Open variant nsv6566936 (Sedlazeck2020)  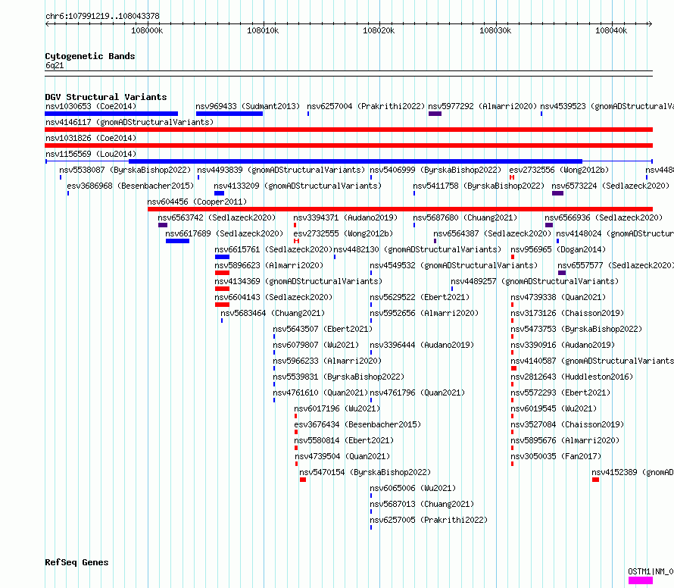point(604,217)
